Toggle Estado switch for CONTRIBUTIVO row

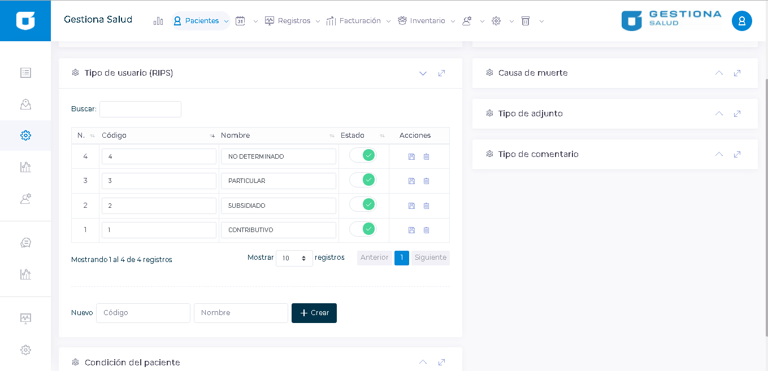(x=363, y=229)
